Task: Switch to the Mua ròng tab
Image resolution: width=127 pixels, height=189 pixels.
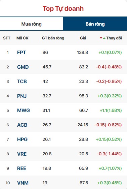Action: (x=32, y=24)
